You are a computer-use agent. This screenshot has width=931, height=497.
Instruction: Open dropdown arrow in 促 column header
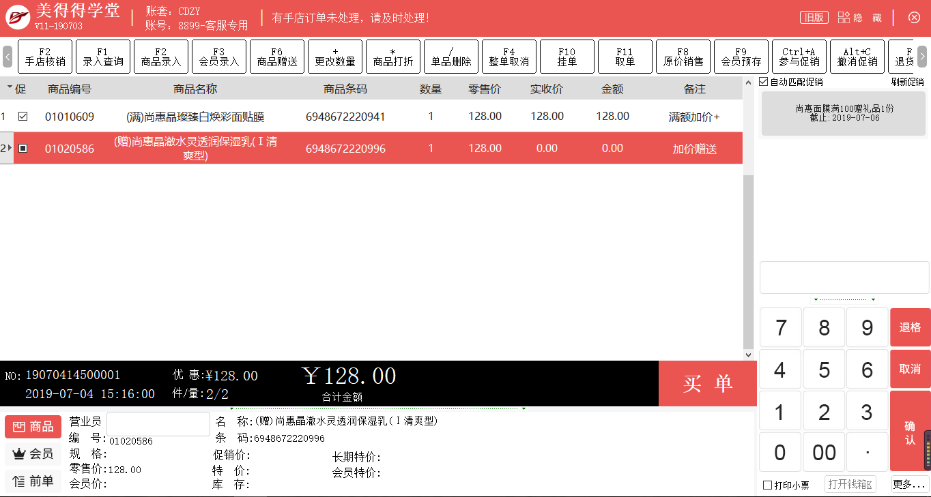[x=10, y=88]
